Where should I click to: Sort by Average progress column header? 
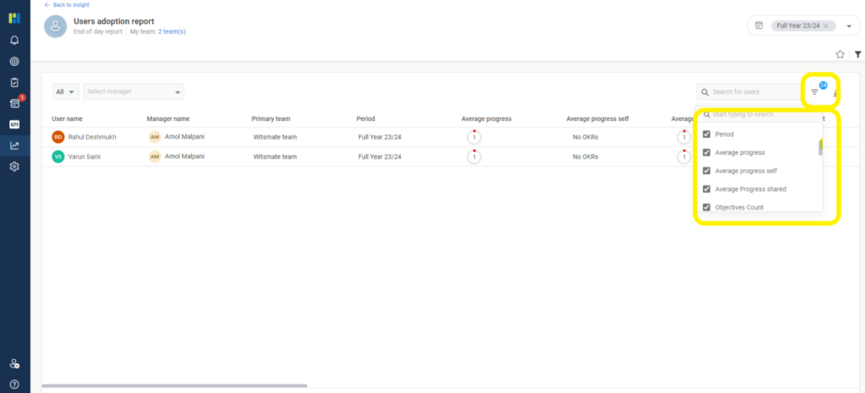pos(487,118)
